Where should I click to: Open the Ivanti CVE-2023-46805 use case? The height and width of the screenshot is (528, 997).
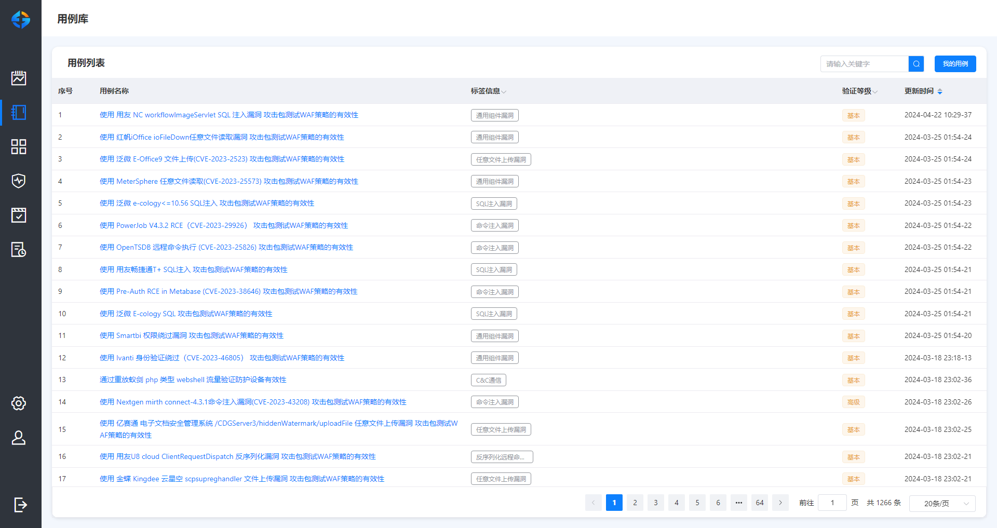click(x=222, y=358)
